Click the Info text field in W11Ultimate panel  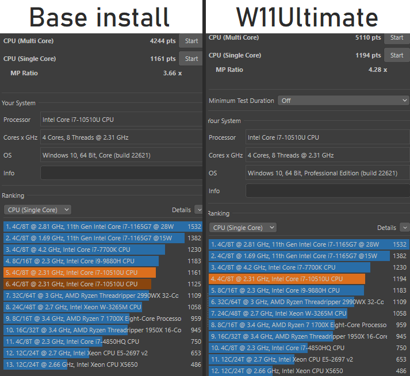pos(327,191)
